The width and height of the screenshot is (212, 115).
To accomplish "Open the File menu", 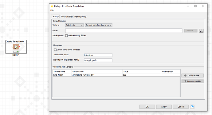I will pyautogui.click(x=52, y=10).
